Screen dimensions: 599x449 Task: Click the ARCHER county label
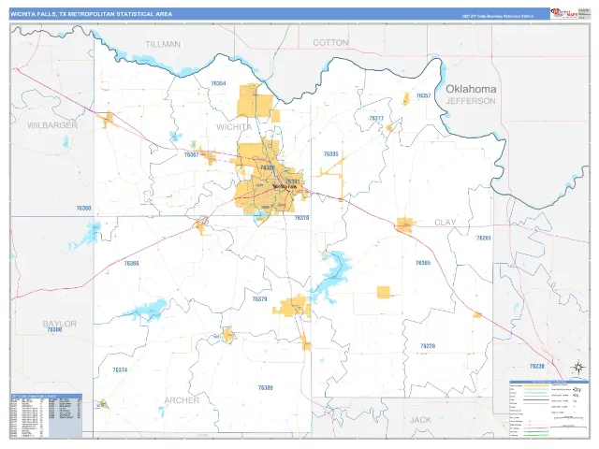pyautogui.click(x=182, y=400)
